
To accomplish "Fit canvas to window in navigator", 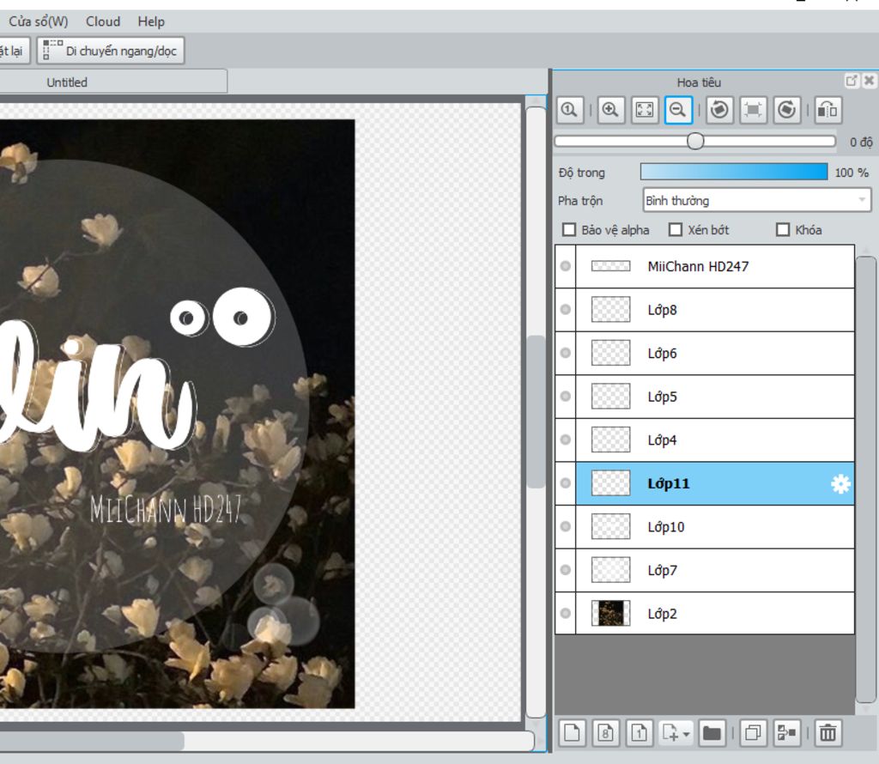I will [644, 109].
